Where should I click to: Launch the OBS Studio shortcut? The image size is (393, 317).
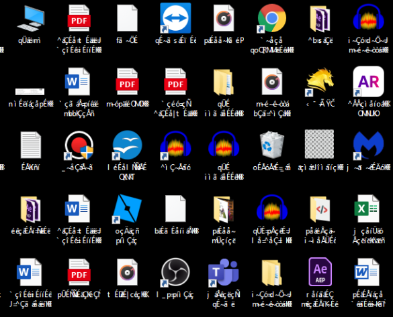pyautogui.click(x=175, y=273)
